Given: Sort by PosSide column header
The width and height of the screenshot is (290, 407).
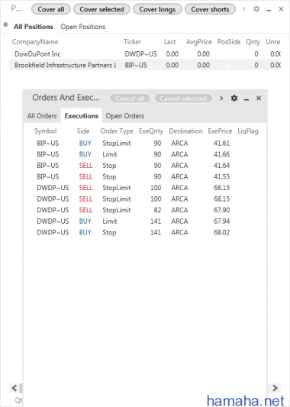Looking at the screenshot, I should (x=229, y=42).
